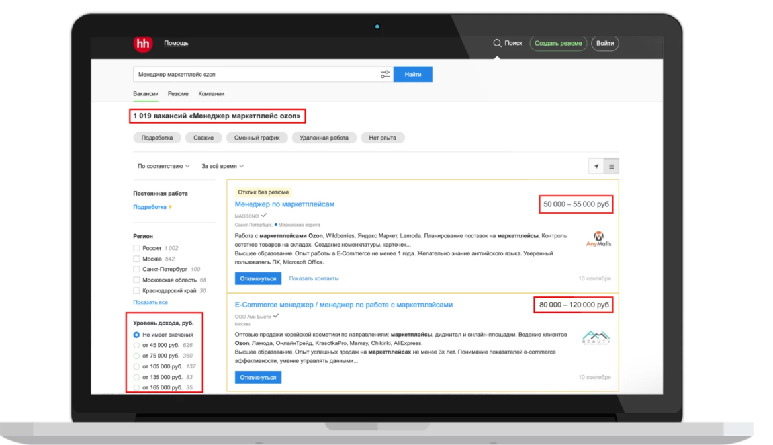Switch to Вакансии tab
773x445 pixels.
(x=146, y=94)
